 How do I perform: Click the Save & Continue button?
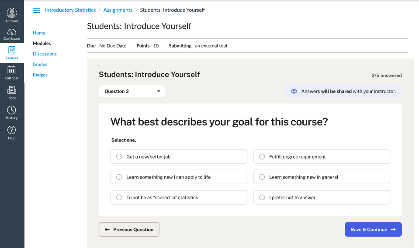coord(373,230)
